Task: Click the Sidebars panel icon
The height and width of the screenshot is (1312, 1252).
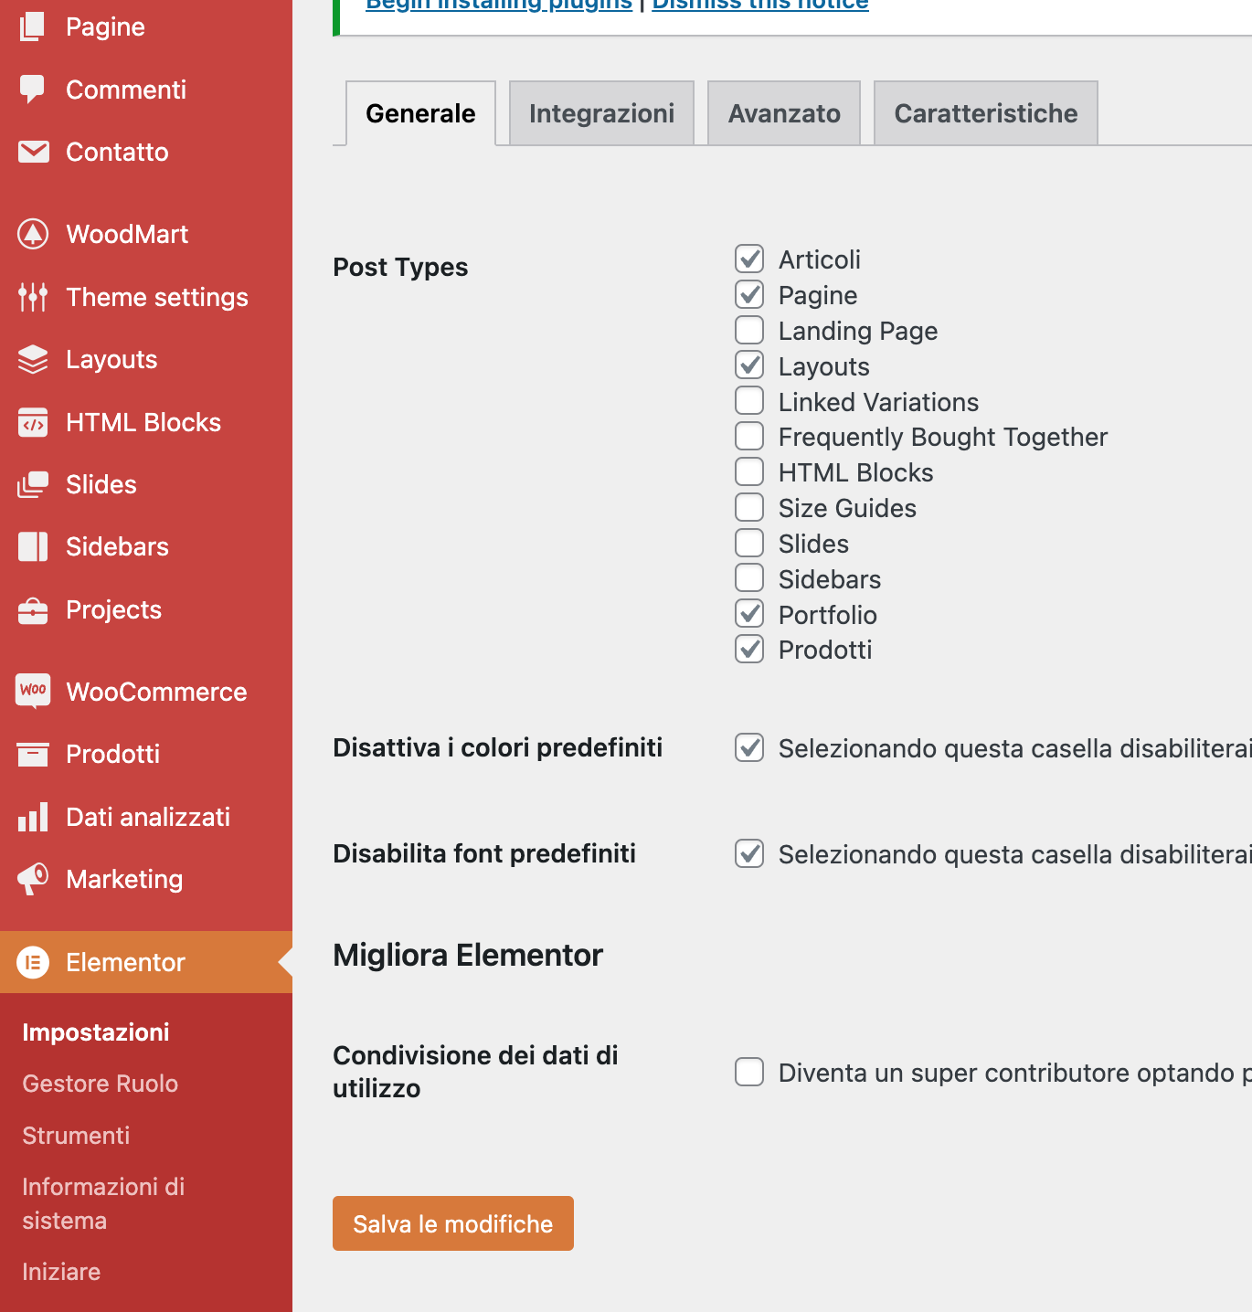Action: click(x=33, y=546)
